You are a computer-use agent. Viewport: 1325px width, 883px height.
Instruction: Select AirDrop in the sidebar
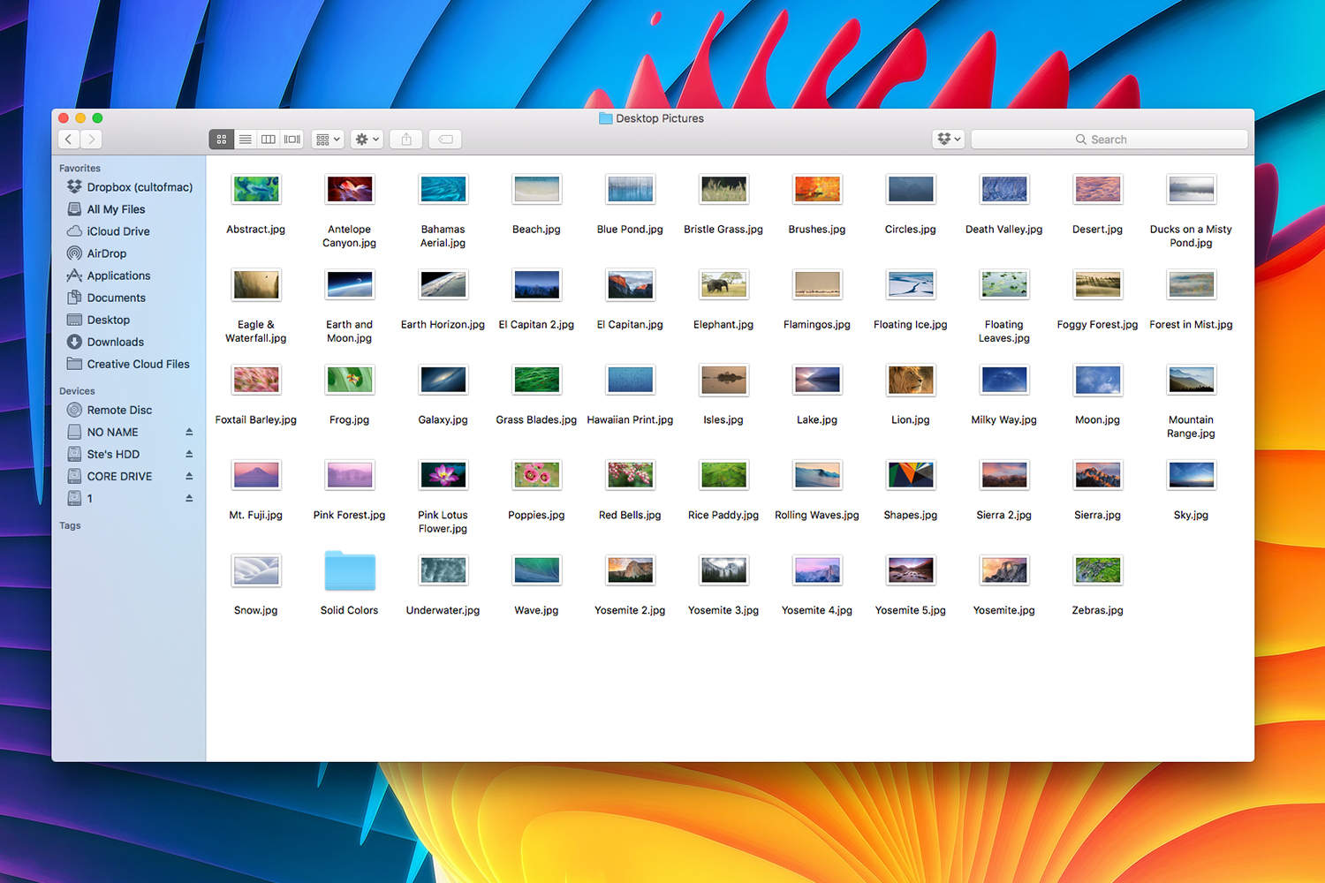pyautogui.click(x=106, y=253)
